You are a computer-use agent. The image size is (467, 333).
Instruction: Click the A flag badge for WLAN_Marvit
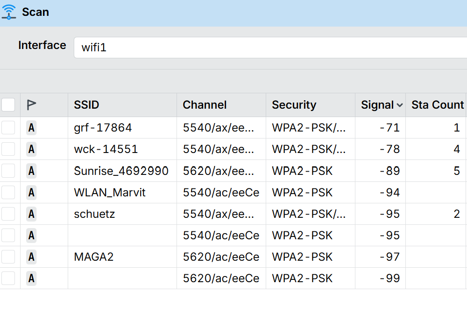coord(31,192)
